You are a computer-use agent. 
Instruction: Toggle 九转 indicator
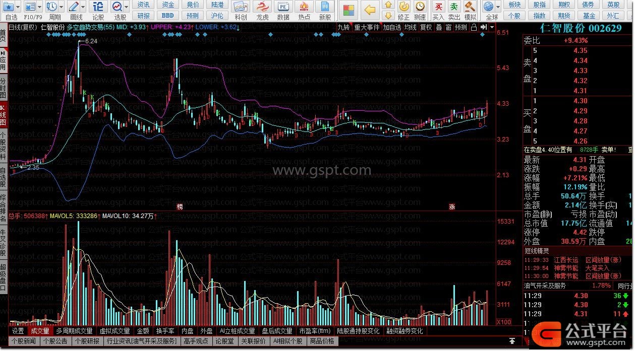343,27
